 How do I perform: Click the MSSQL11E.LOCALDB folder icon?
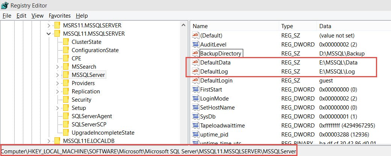pos(57,141)
